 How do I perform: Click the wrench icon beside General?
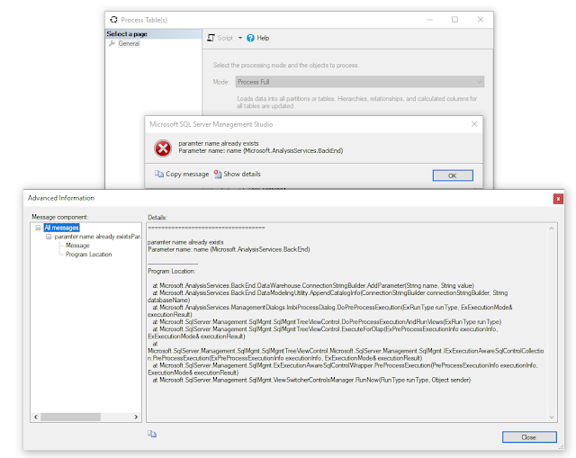[x=112, y=43]
